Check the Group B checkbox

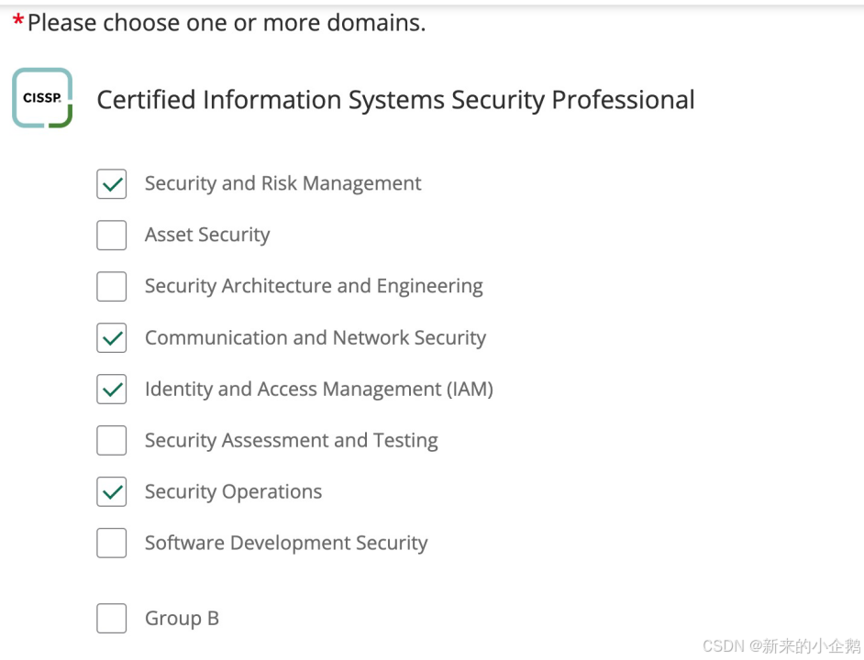tap(112, 619)
